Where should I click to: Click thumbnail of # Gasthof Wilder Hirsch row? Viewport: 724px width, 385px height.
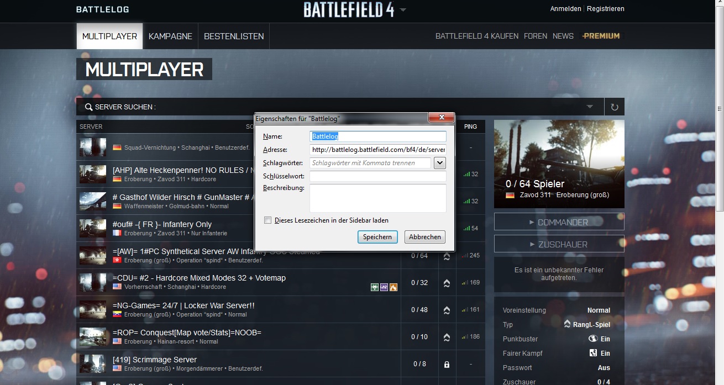click(93, 201)
